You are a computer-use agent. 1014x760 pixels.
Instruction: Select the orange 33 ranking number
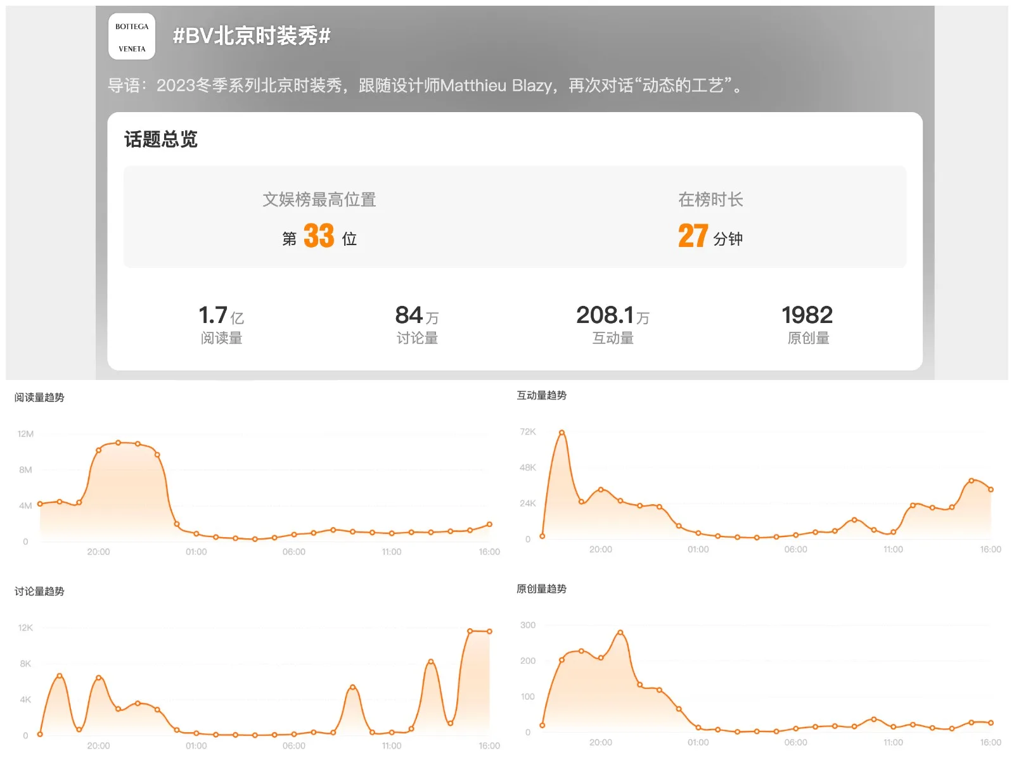click(x=320, y=237)
